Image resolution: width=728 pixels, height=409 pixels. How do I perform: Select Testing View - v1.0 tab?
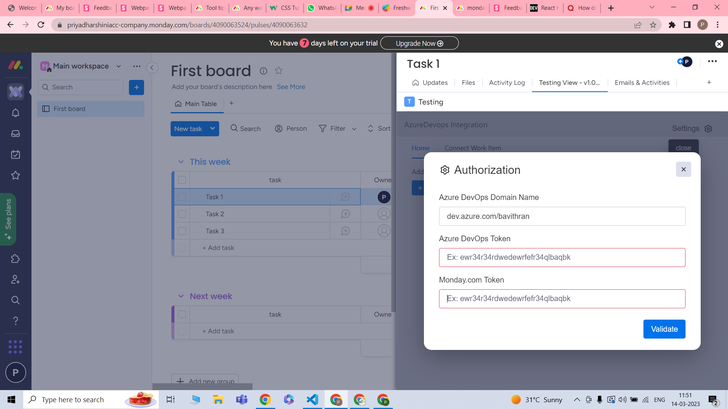pyautogui.click(x=570, y=83)
